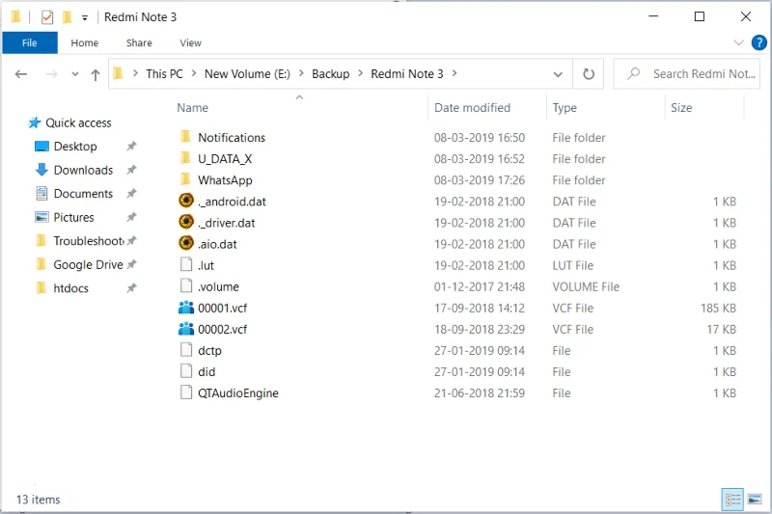
Task: Open Documents in Quick access
Action: 83,194
